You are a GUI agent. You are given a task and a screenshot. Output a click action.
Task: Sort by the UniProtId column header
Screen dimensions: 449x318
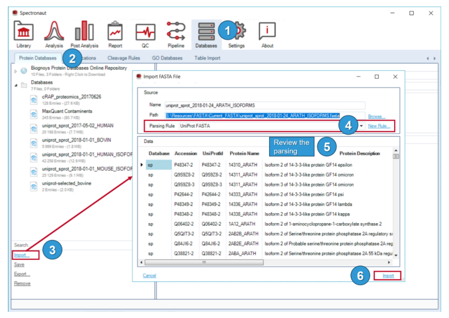[x=213, y=154]
